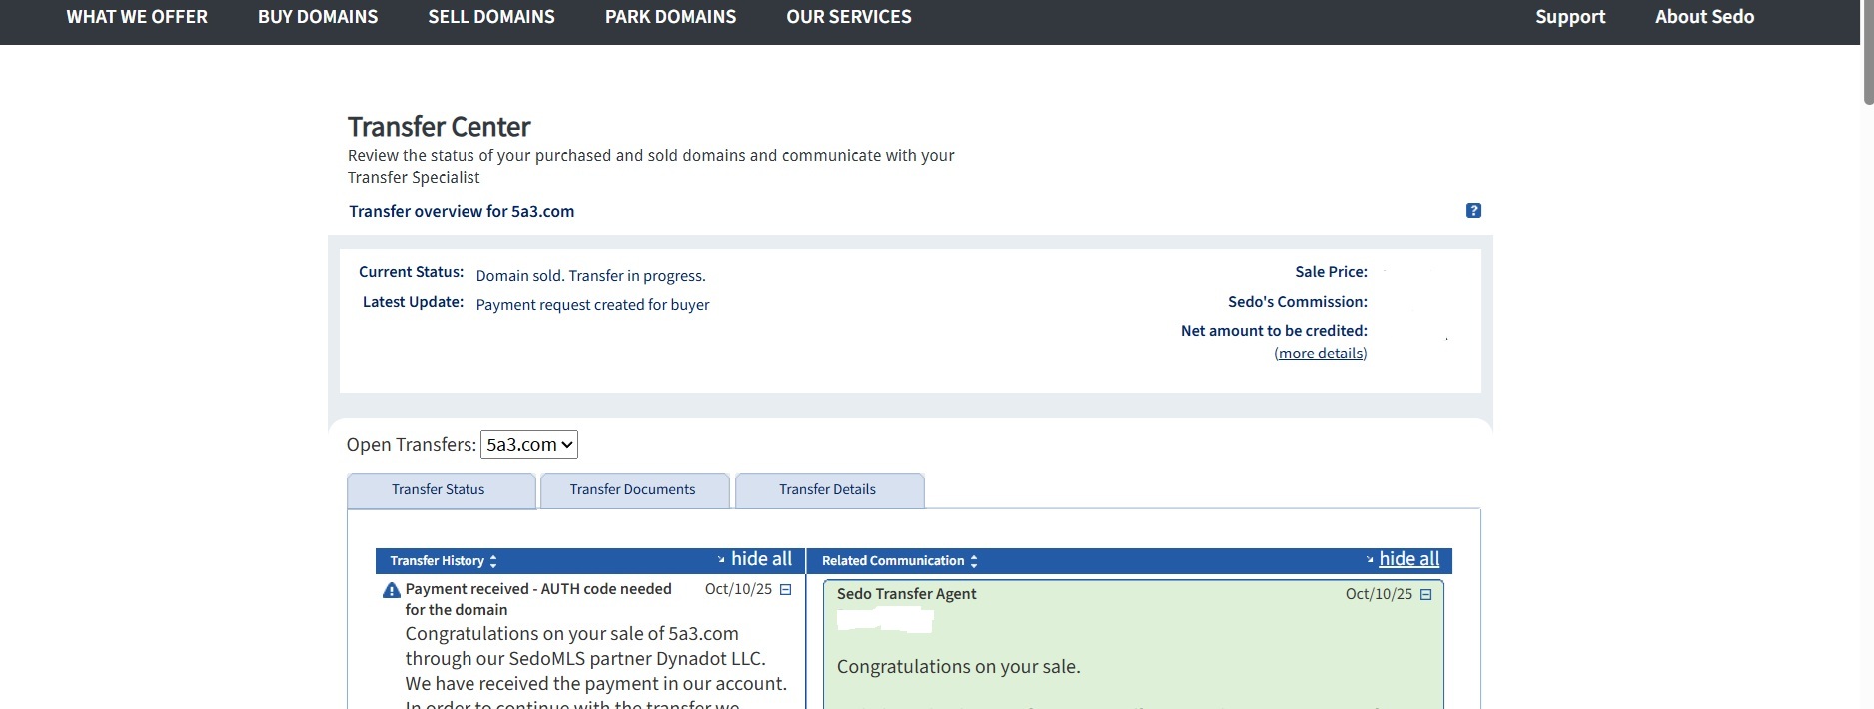Click the arrow icon beside Transfer History hide all
1874x709 pixels.
pos(721,560)
